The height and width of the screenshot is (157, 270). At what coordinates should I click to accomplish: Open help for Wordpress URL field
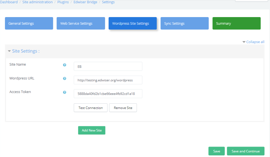click(64, 79)
